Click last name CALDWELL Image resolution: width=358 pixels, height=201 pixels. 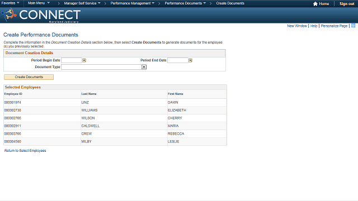(91, 126)
